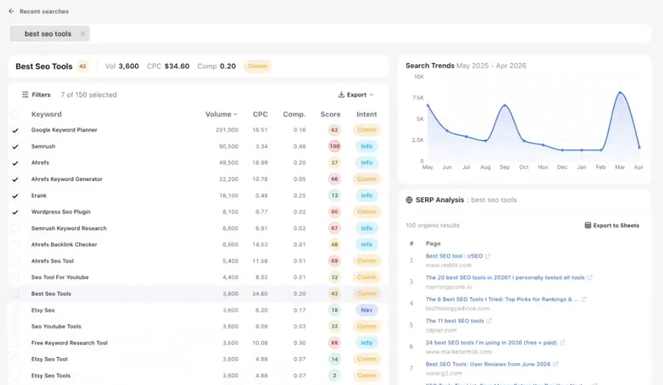Open 'The 11 best SEO tools' link
Image resolution: width=663 pixels, height=385 pixels.
(455, 321)
